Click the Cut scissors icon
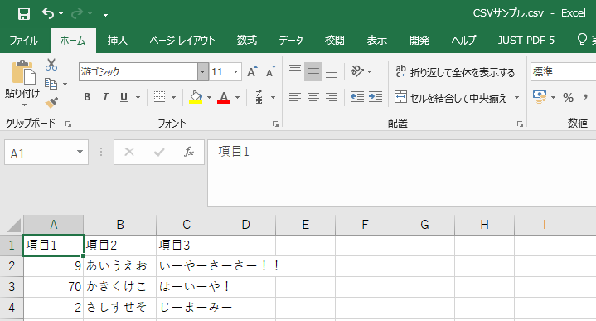This screenshot has width=596, height=321. (x=51, y=65)
